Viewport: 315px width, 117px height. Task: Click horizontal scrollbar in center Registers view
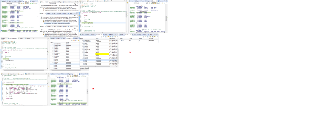96,66
